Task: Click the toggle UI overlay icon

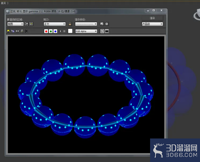Action: (102, 31)
